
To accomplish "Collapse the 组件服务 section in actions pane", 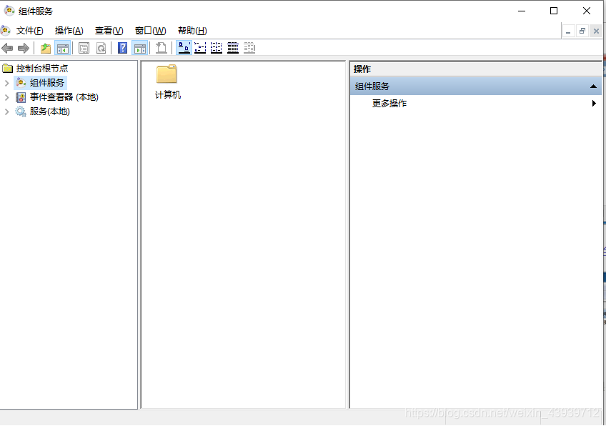I will pyautogui.click(x=593, y=86).
